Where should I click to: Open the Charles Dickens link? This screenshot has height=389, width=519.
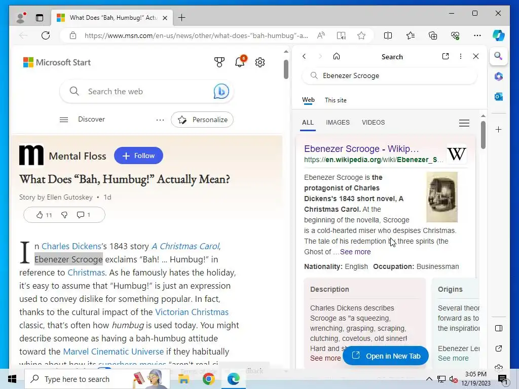pyautogui.click(x=71, y=246)
